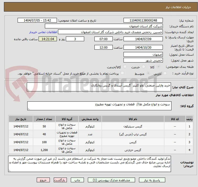
Task: Click the واحد شمارش column header
Action: tap(90, 119)
